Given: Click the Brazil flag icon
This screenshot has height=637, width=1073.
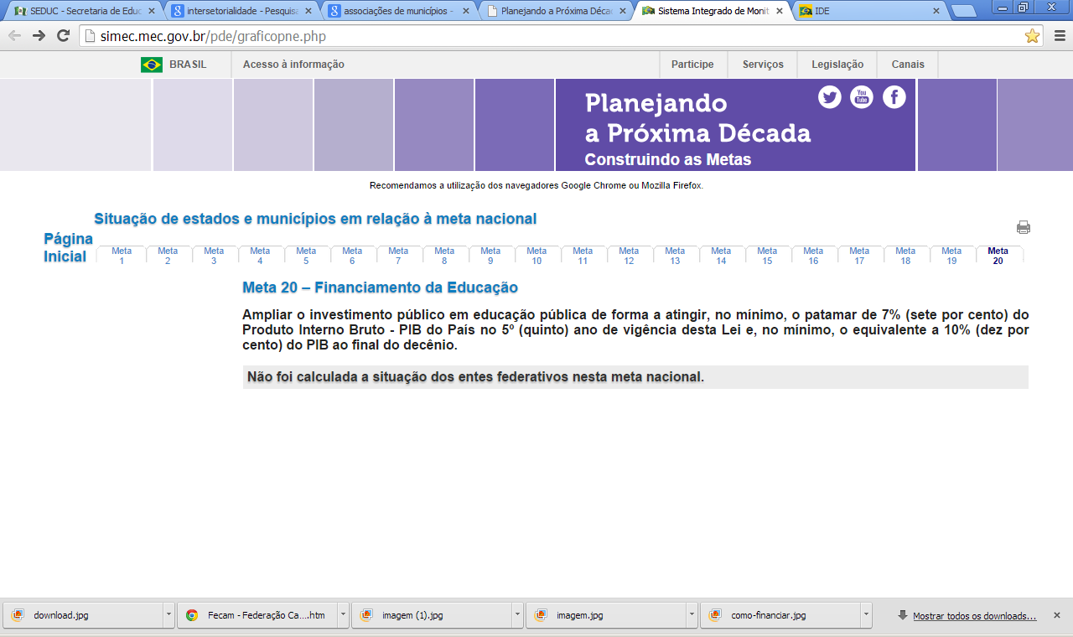Looking at the screenshot, I should (152, 65).
